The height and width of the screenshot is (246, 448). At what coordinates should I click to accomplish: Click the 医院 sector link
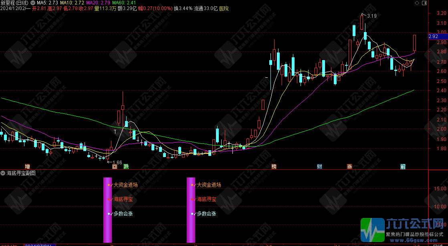pos(224,8)
